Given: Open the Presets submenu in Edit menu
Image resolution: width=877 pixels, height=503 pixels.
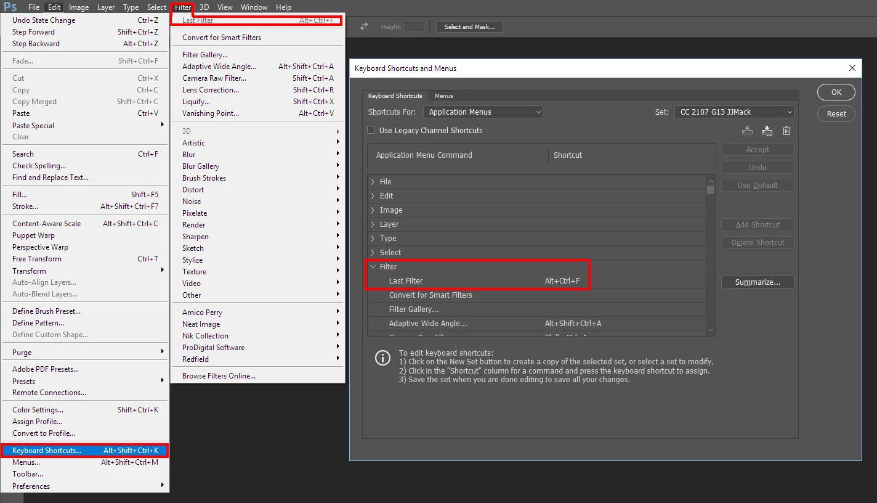Looking at the screenshot, I should [84, 381].
